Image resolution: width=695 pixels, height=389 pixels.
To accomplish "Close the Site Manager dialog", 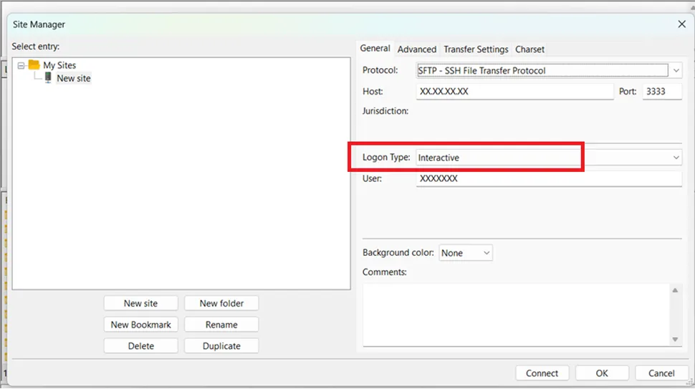I will 681,24.
